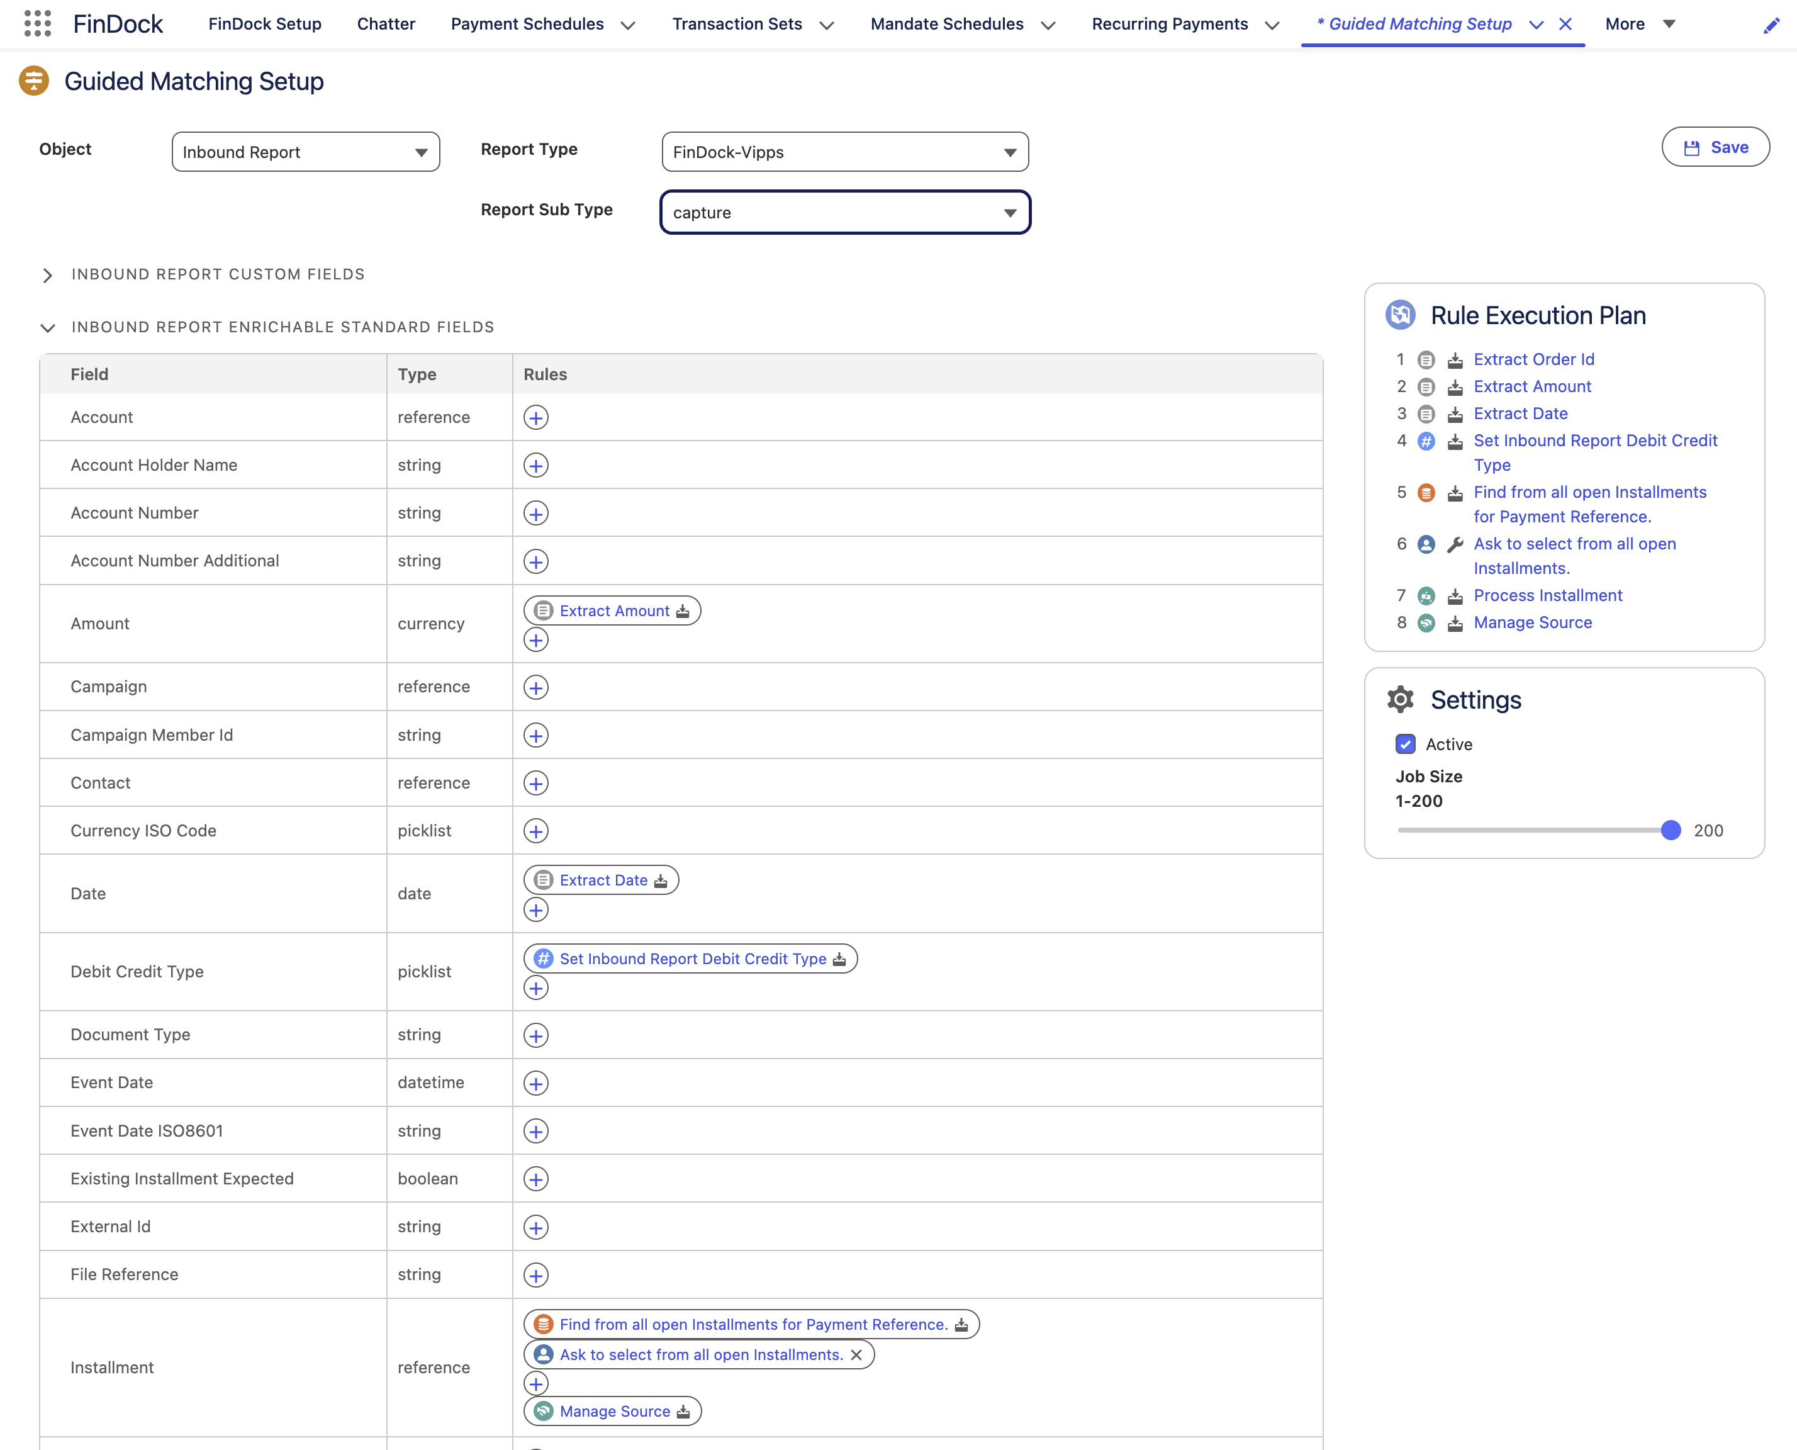Go to the FinDock Setup tab
The height and width of the screenshot is (1450, 1797).
click(x=265, y=24)
